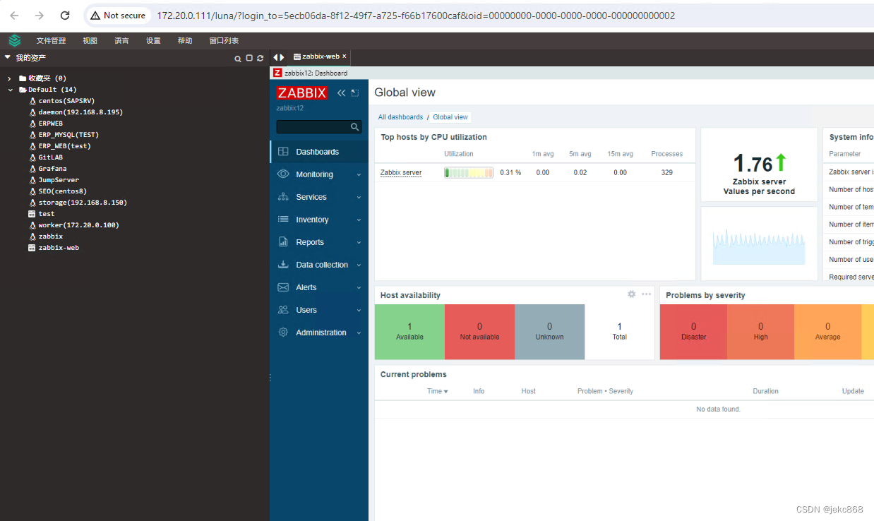
Task: Click the Monitoring eye icon
Action: [283, 174]
